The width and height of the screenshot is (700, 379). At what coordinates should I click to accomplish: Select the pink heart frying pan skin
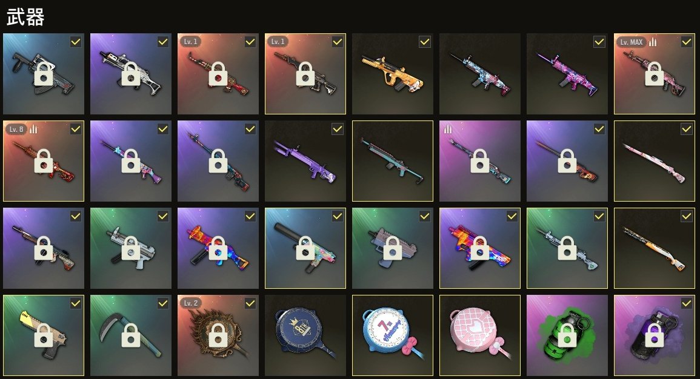(480, 335)
